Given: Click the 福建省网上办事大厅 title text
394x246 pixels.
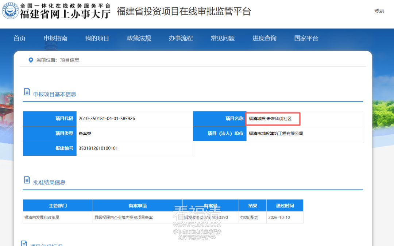Looking at the screenshot, I should [x=65, y=14].
